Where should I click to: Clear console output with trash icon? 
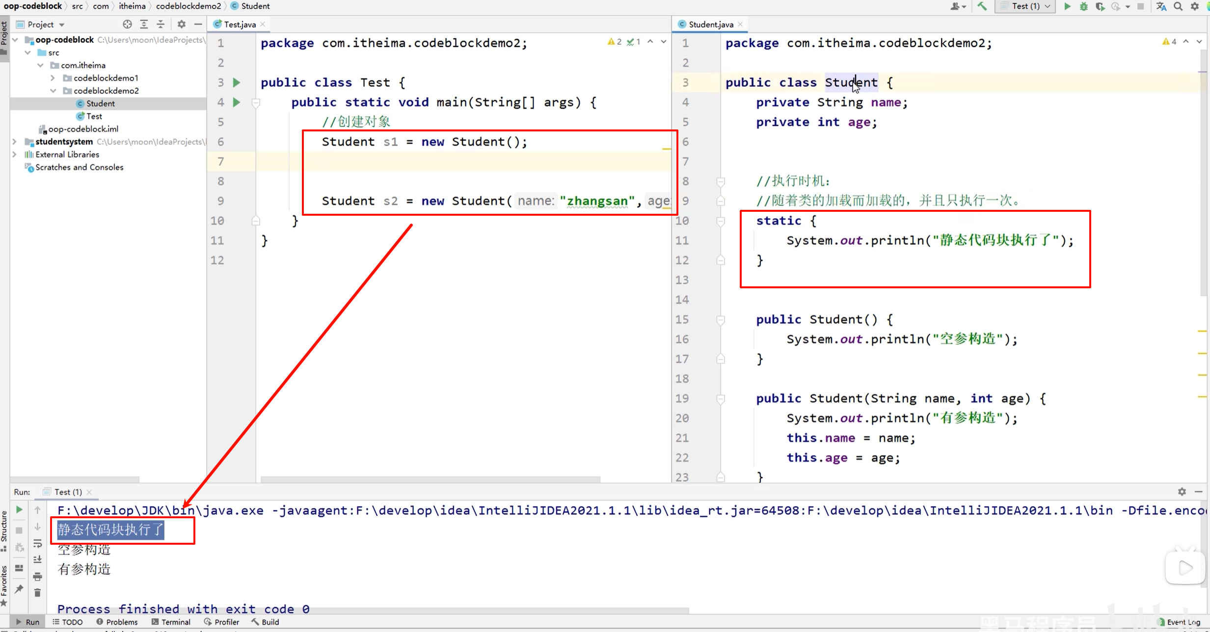tap(37, 593)
